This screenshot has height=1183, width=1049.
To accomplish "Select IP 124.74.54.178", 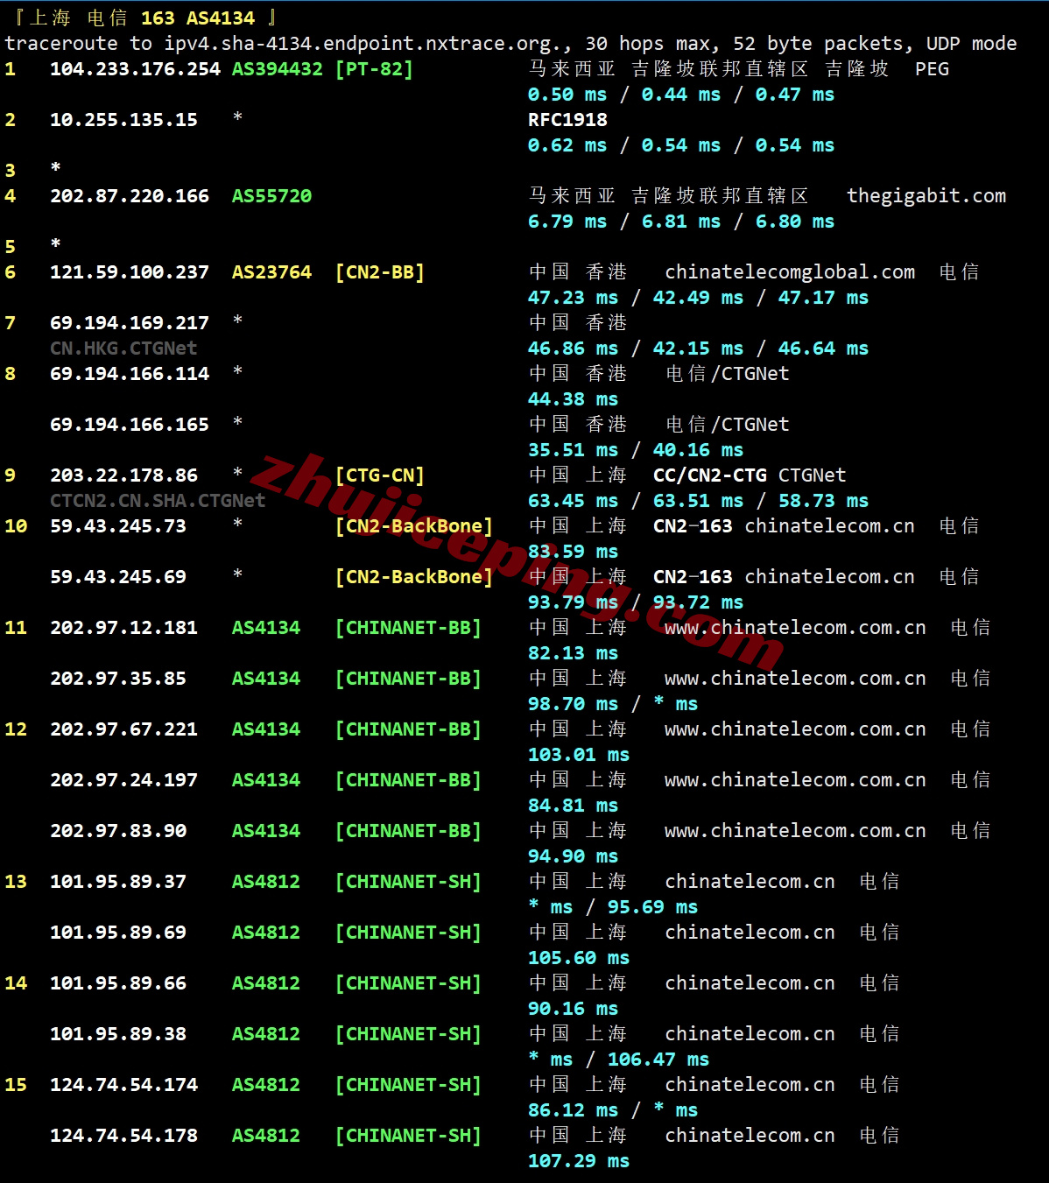I will click(123, 1136).
